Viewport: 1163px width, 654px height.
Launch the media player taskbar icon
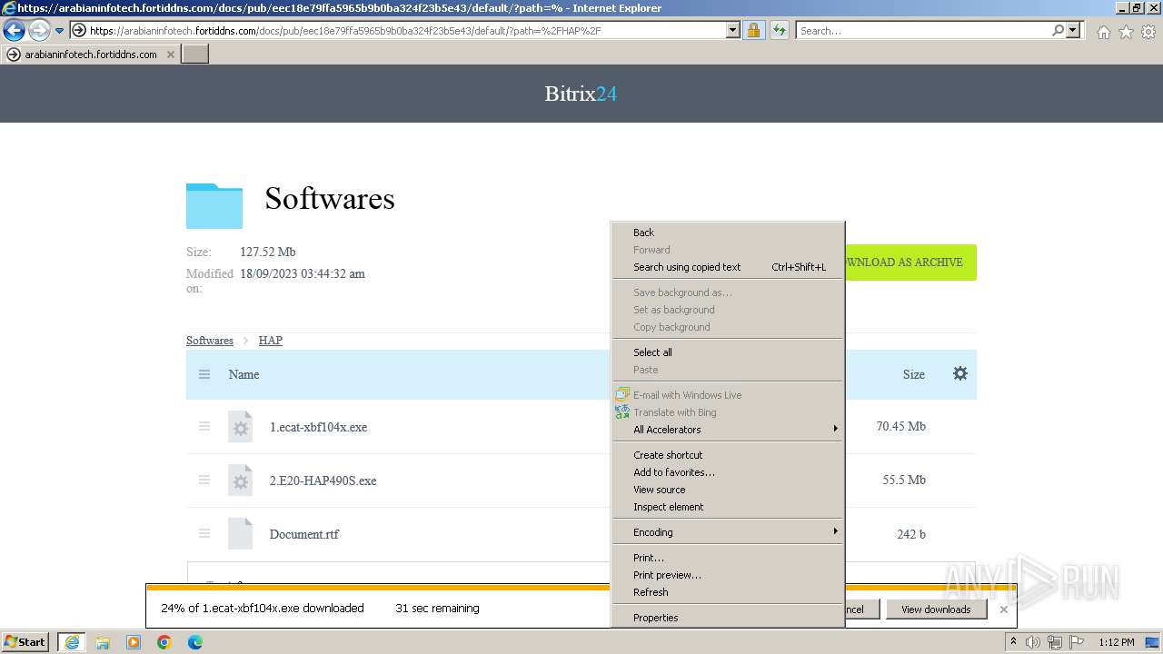[134, 642]
